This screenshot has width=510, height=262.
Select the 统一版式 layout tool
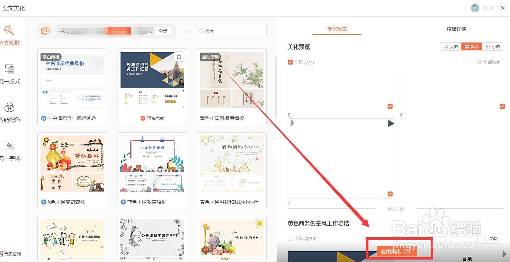(10, 74)
